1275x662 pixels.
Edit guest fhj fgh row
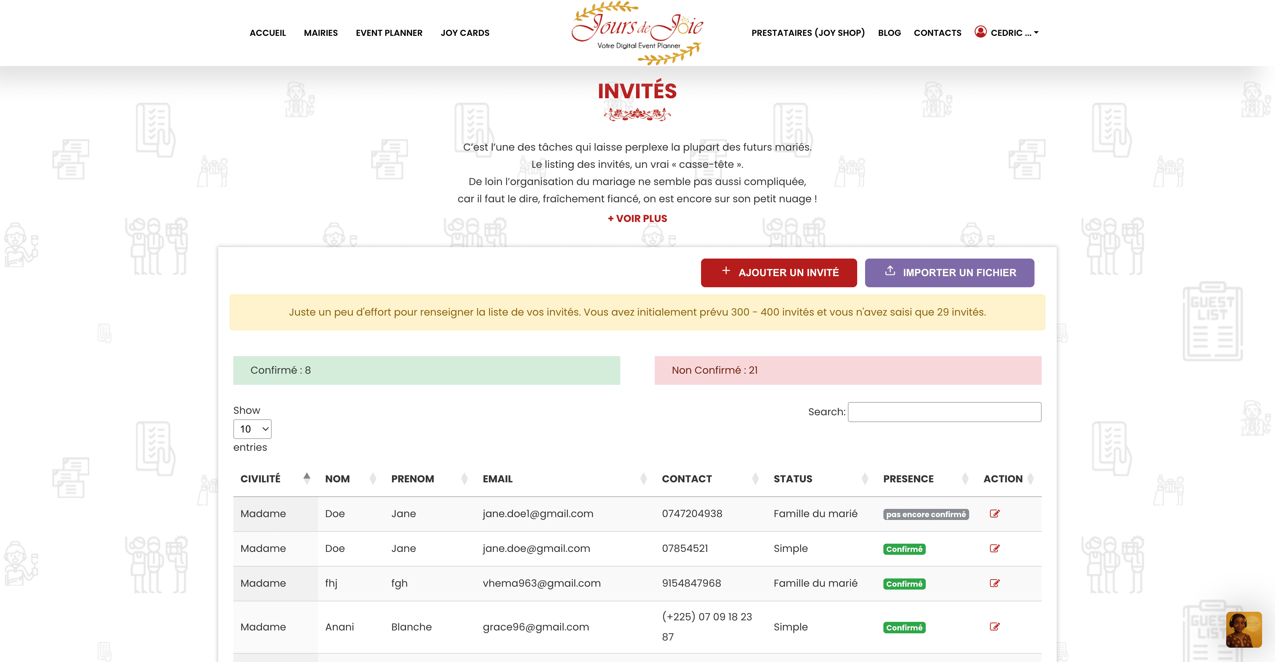[994, 583]
